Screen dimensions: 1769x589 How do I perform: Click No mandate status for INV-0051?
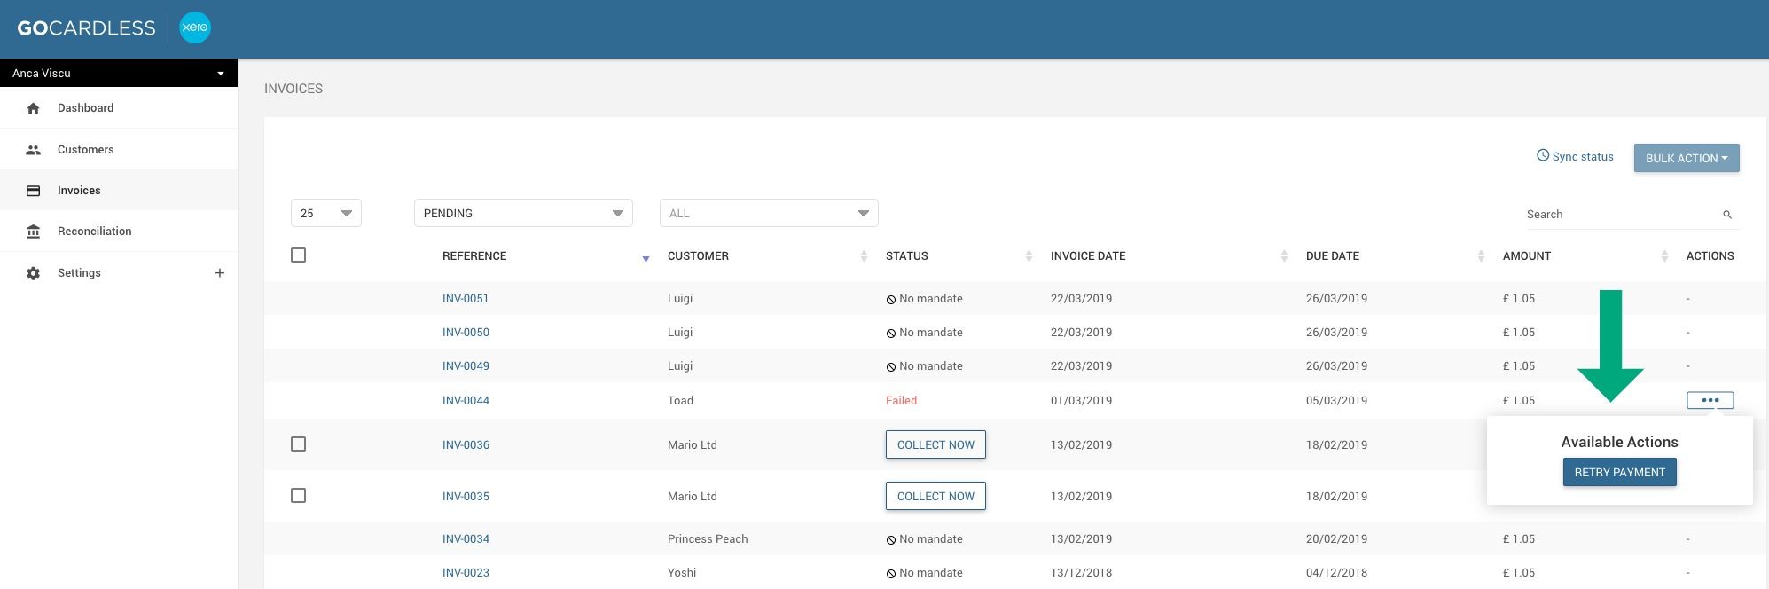click(924, 299)
